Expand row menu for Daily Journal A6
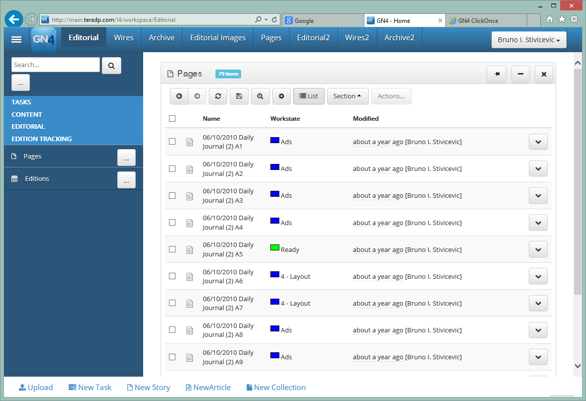The height and width of the screenshot is (401, 586). tap(538, 277)
